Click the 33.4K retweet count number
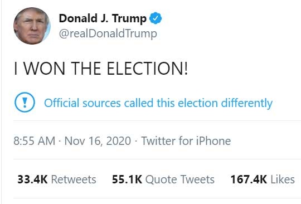Image resolution: width=301 pixels, height=204 pixels. pos(32,179)
